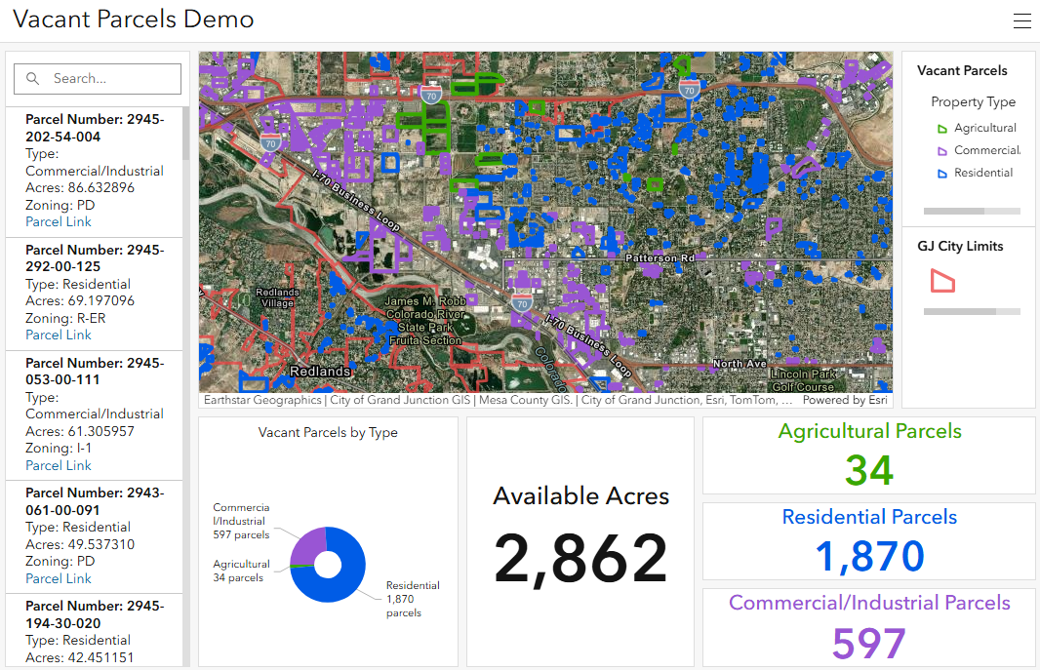
Task: Click inside the Search input field
Action: (107, 79)
